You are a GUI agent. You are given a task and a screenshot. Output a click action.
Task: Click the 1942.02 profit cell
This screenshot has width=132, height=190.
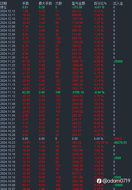click(x=77, y=85)
